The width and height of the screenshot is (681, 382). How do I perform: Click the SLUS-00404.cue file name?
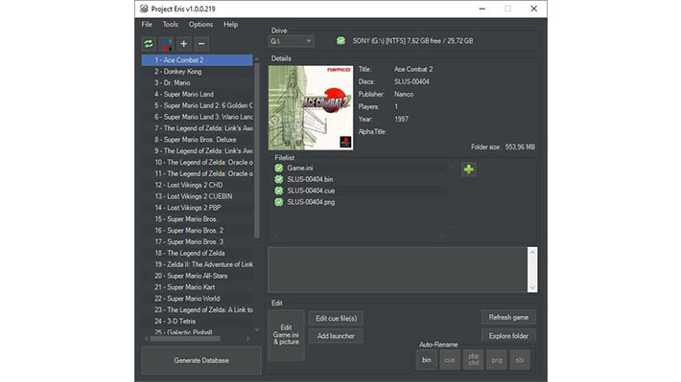click(311, 191)
